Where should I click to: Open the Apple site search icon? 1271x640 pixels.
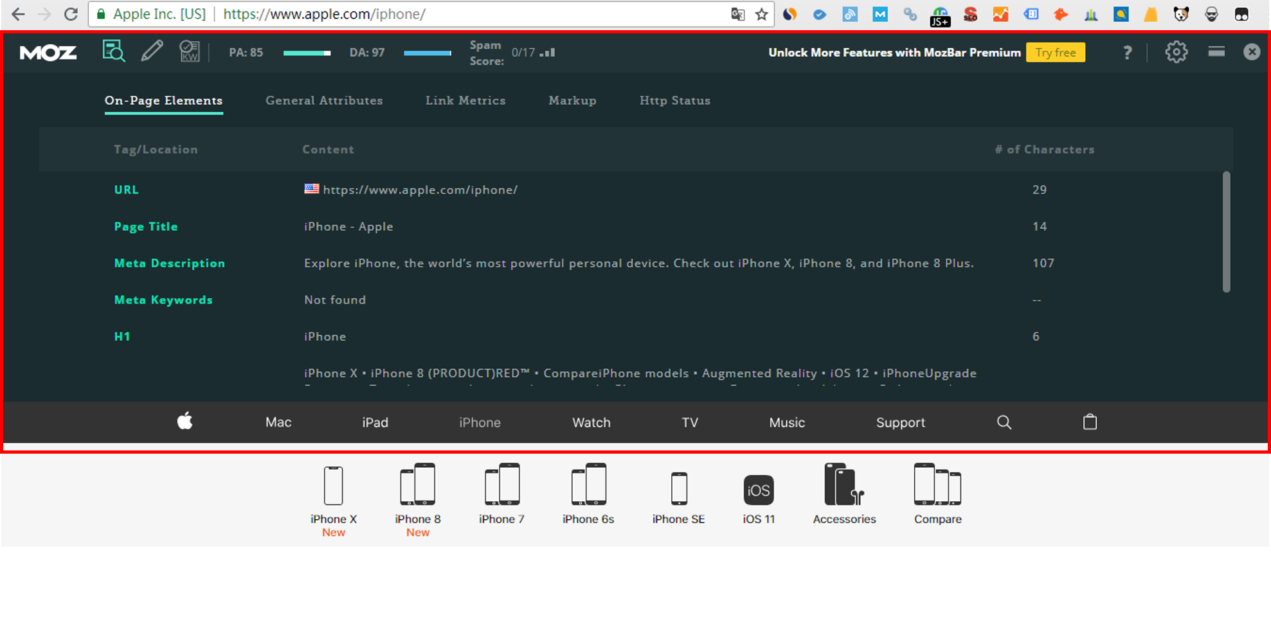[x=1004, y=422]
